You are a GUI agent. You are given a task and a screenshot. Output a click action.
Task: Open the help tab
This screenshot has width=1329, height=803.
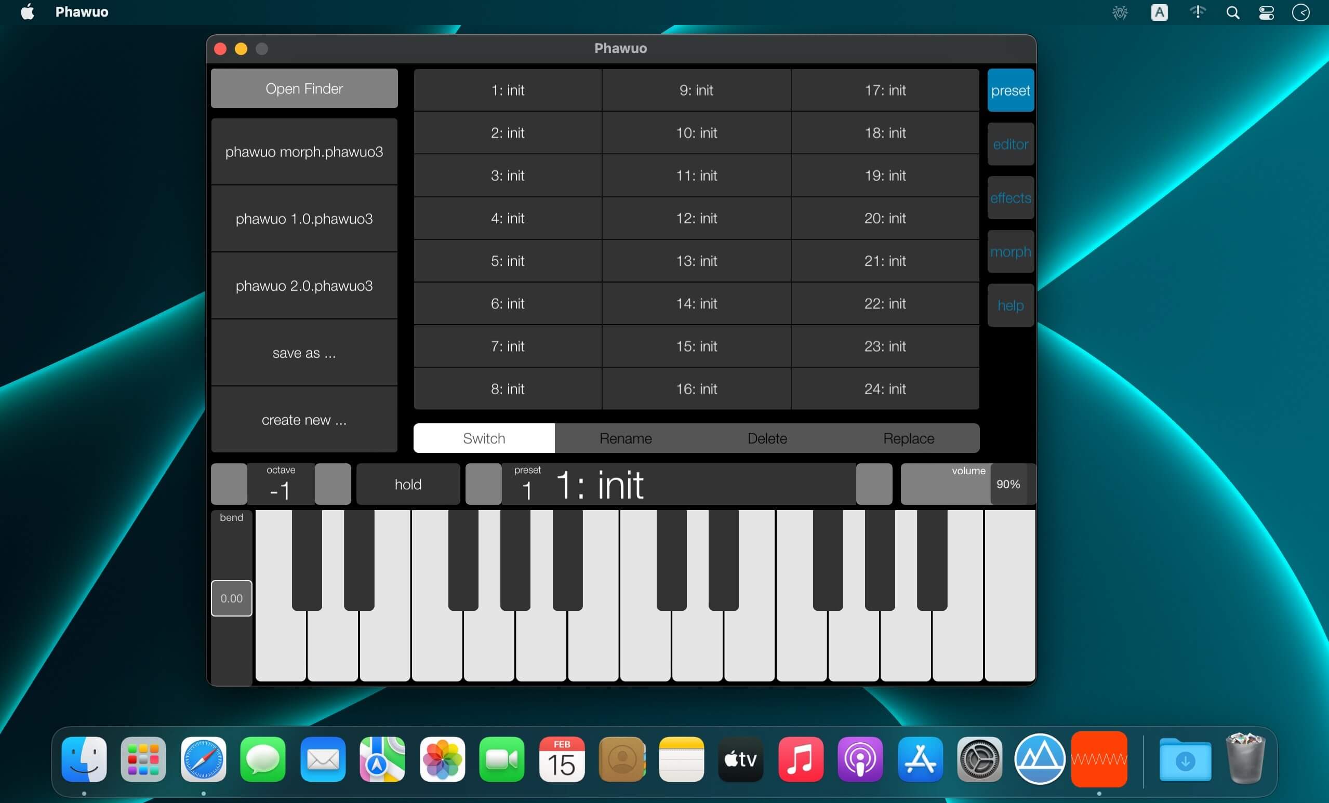point(1011,305)
